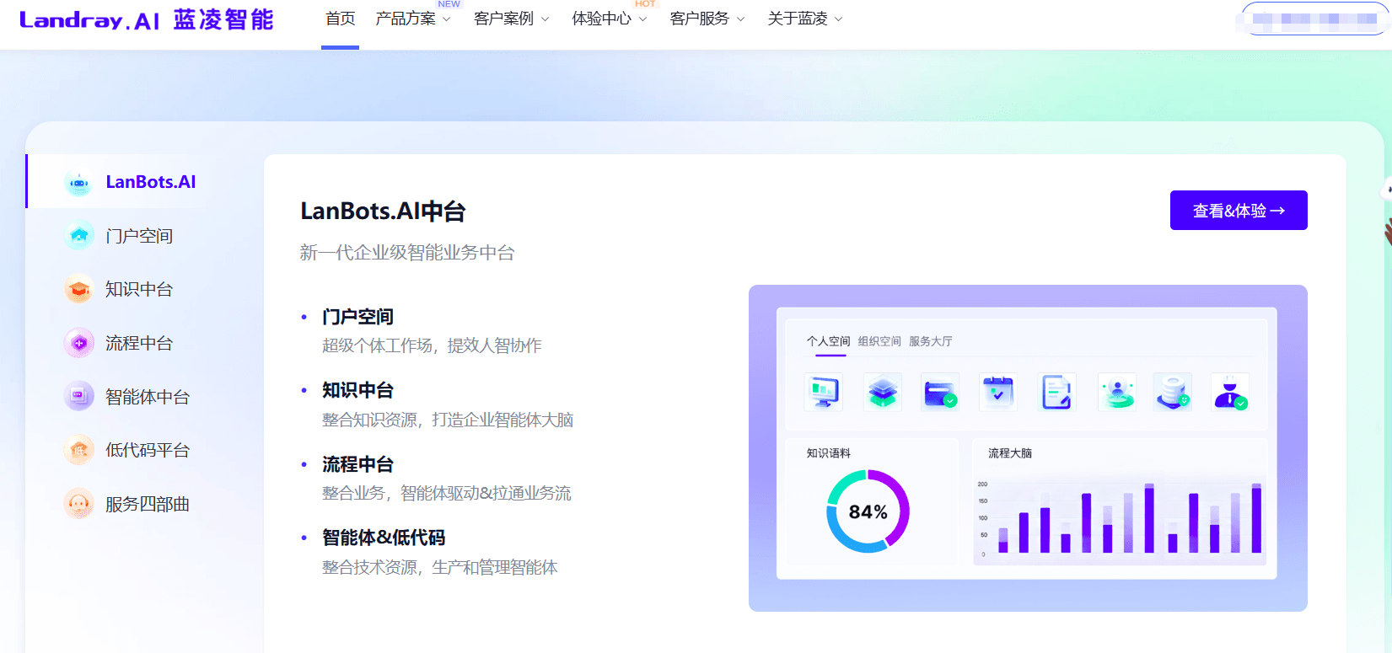
Task: Click the Landray.AI 蓝凌智能 logo
Action: [x=147, y=19]
